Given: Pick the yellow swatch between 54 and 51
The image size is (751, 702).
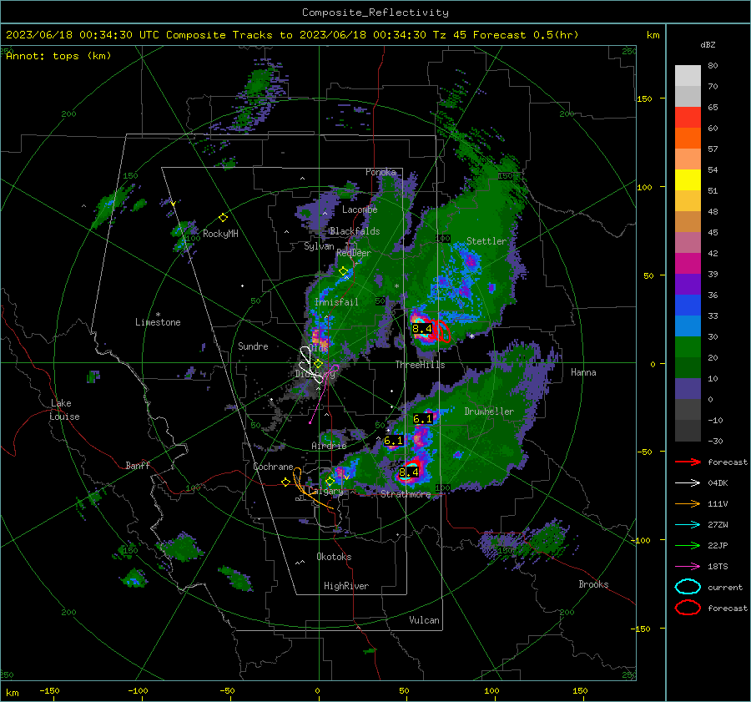Looking at the screenshot, I should [x=688, y=180].
